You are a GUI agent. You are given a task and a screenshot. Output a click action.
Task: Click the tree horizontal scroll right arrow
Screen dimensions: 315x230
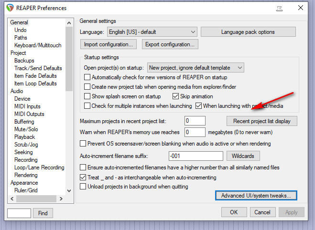coord(61,199)
